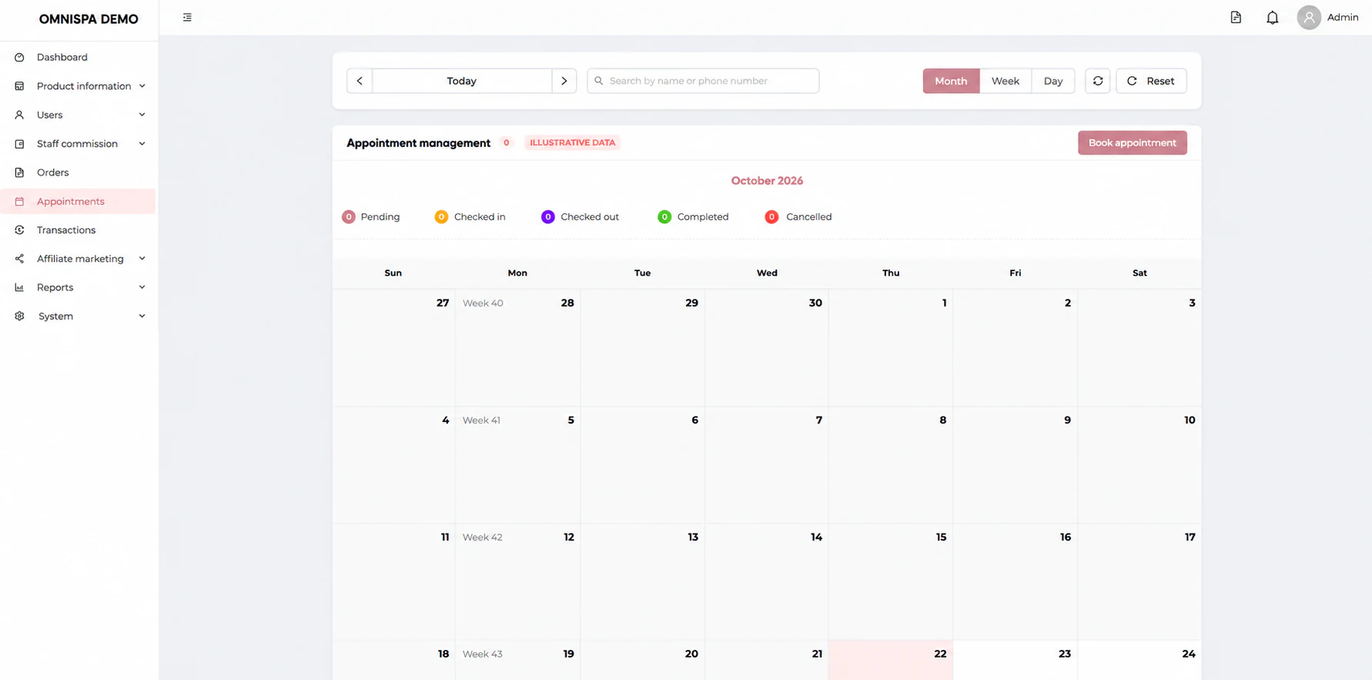Screen dimensions: 1372x680
Task: Switch to Day view
Action: [1053, 81]
